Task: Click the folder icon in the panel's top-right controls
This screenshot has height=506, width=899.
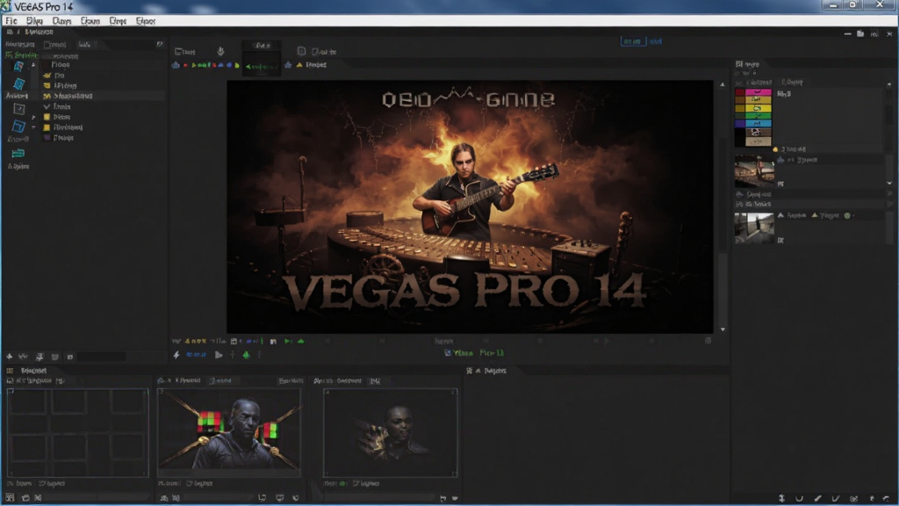Action: (860, 34)
